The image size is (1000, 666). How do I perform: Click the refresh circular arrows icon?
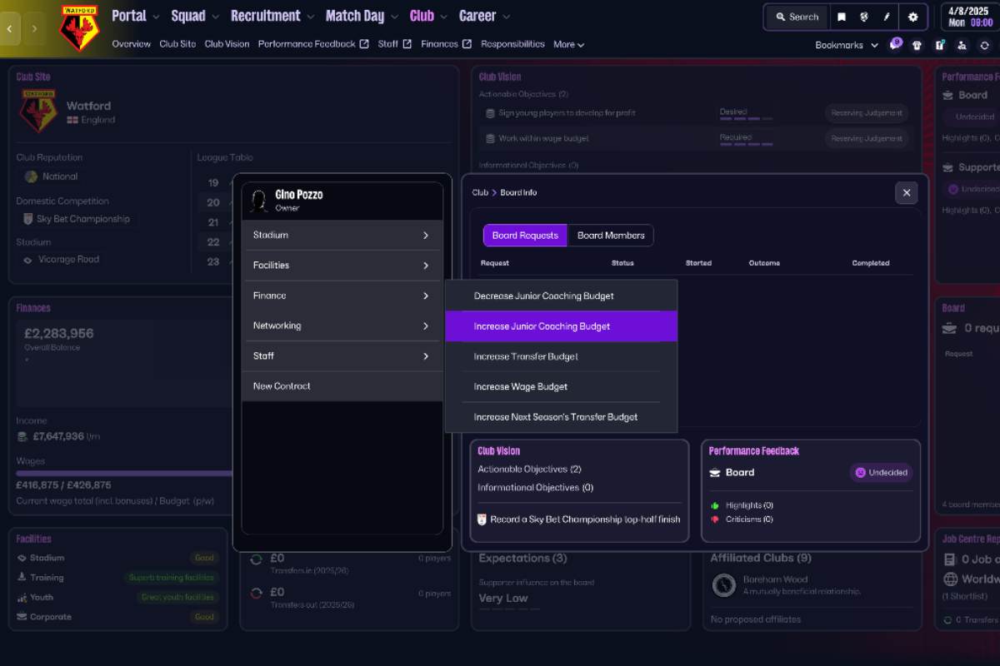(x=984, y=45)
